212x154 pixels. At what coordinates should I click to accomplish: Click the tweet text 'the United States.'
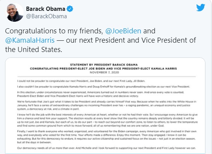34,50
